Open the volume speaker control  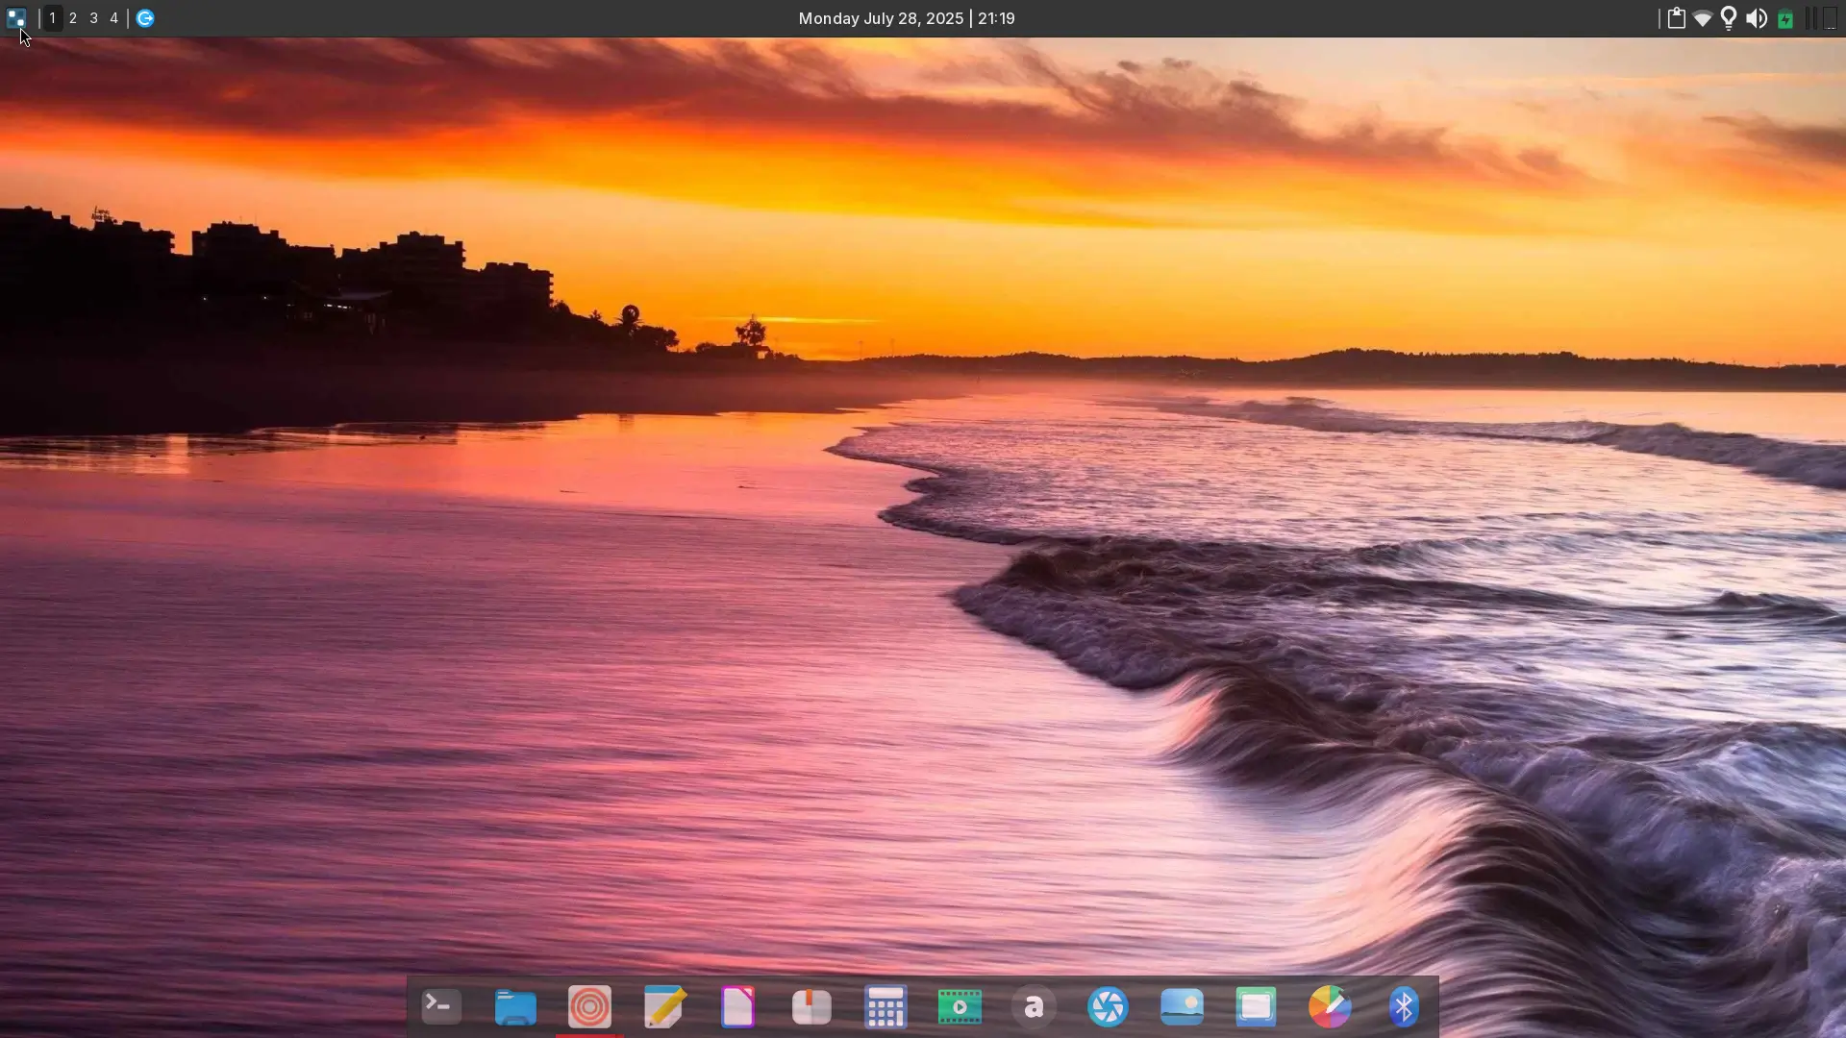click(x=1756, y=18)
